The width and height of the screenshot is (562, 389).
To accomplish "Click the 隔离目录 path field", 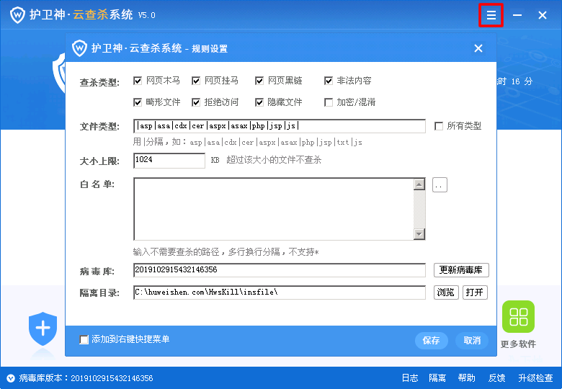I will pos(280,292).
